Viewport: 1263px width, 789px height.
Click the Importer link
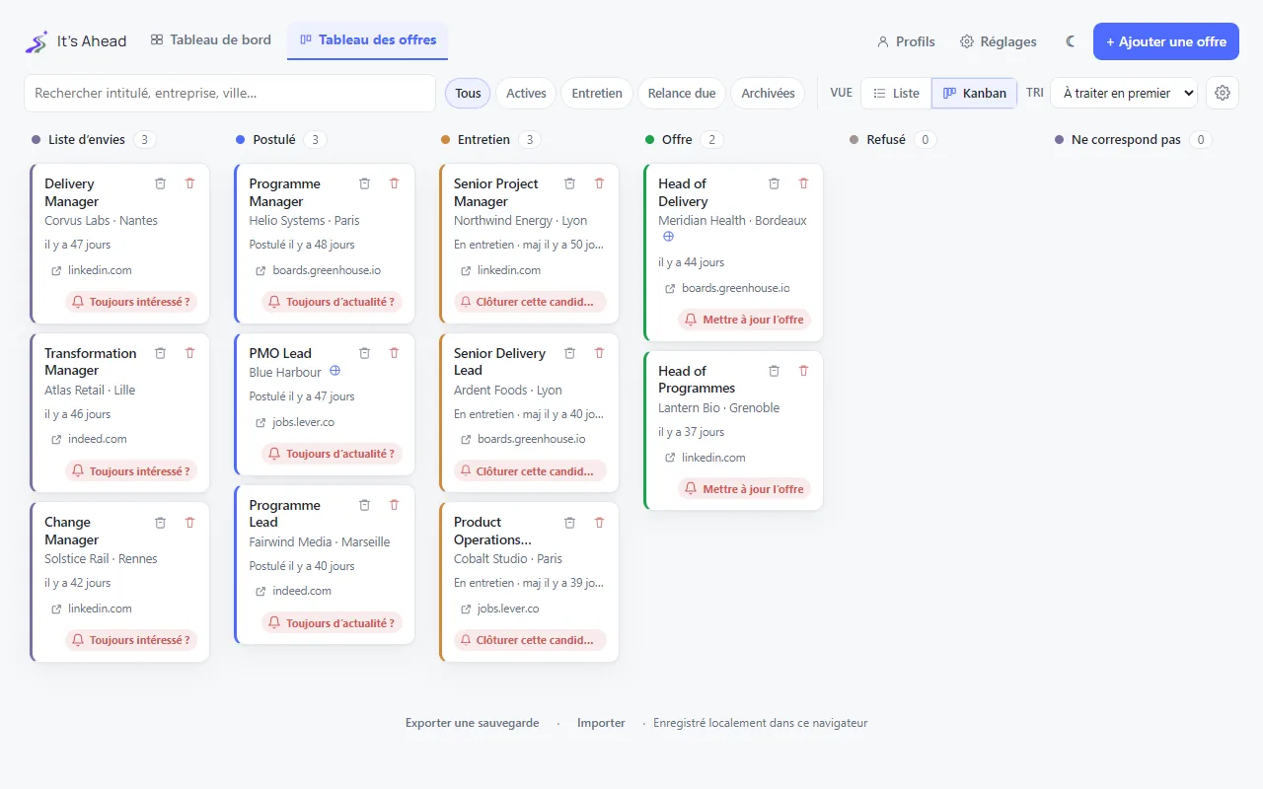tap(601, 723)
